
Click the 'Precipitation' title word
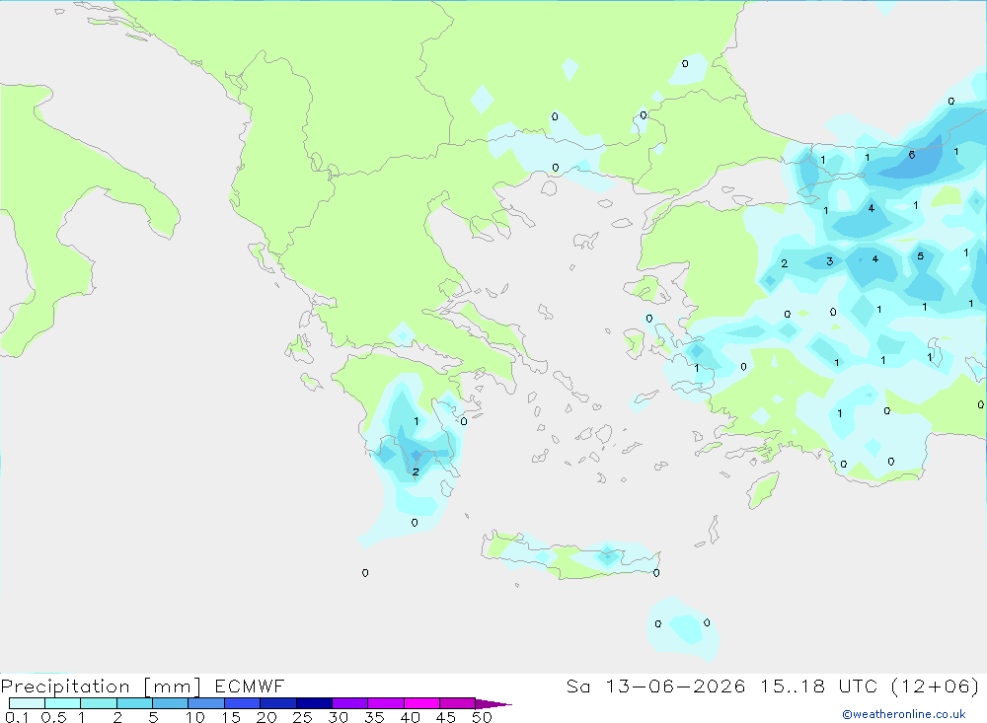coord(65,687)
